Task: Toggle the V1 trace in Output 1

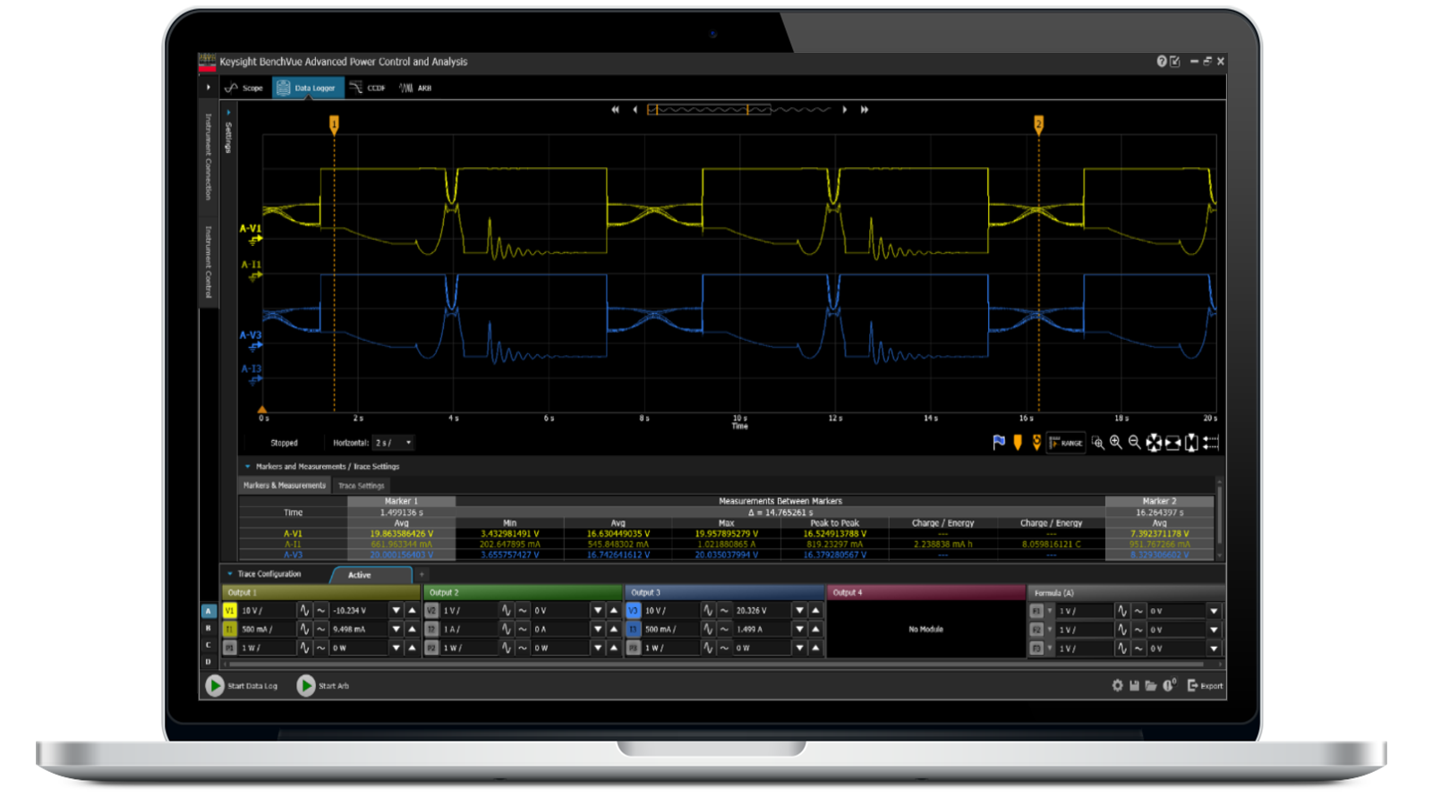Action: (229, 610)
